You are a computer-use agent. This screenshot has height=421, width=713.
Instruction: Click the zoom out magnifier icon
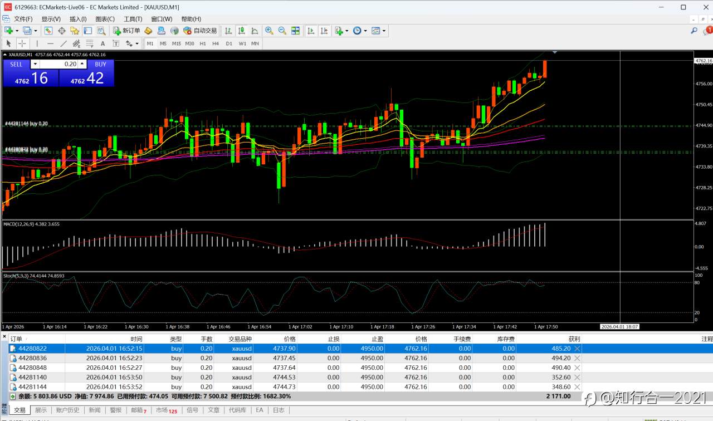pyautogui.click(x=282, y=31)
